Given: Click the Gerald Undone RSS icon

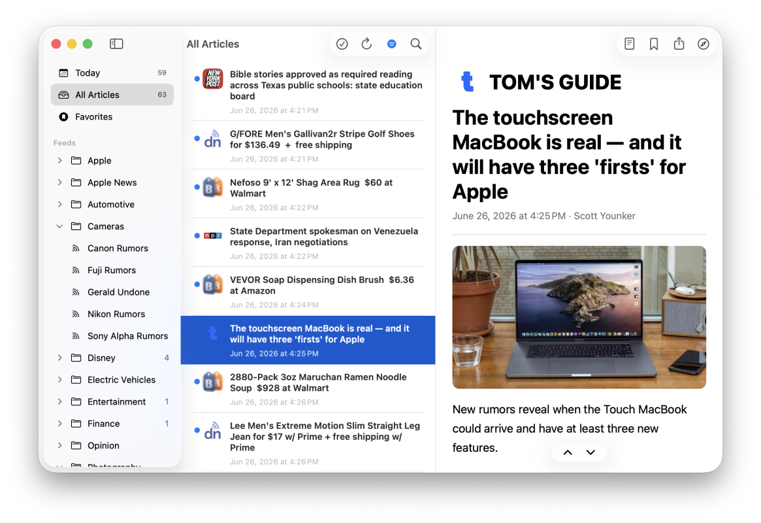Looking at the screenshot, I should pyautogui.click(x=76, y=292).
